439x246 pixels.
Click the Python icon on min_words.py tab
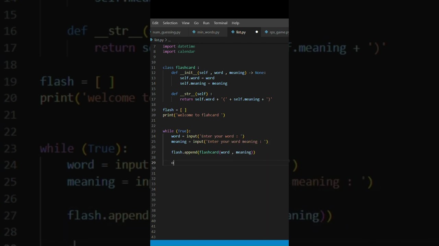coord(194,32)
